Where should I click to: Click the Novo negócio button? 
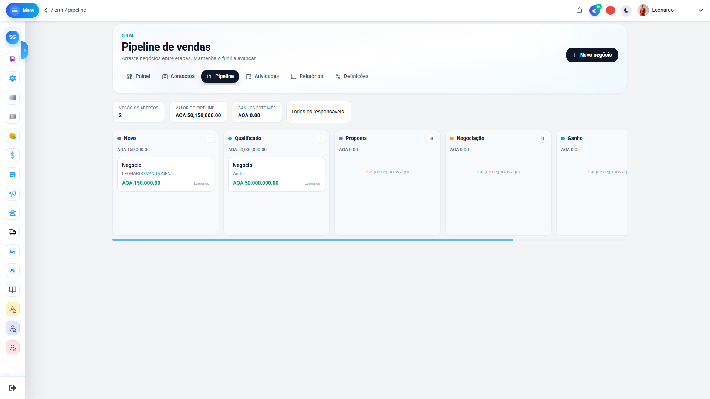coord(592,55)
